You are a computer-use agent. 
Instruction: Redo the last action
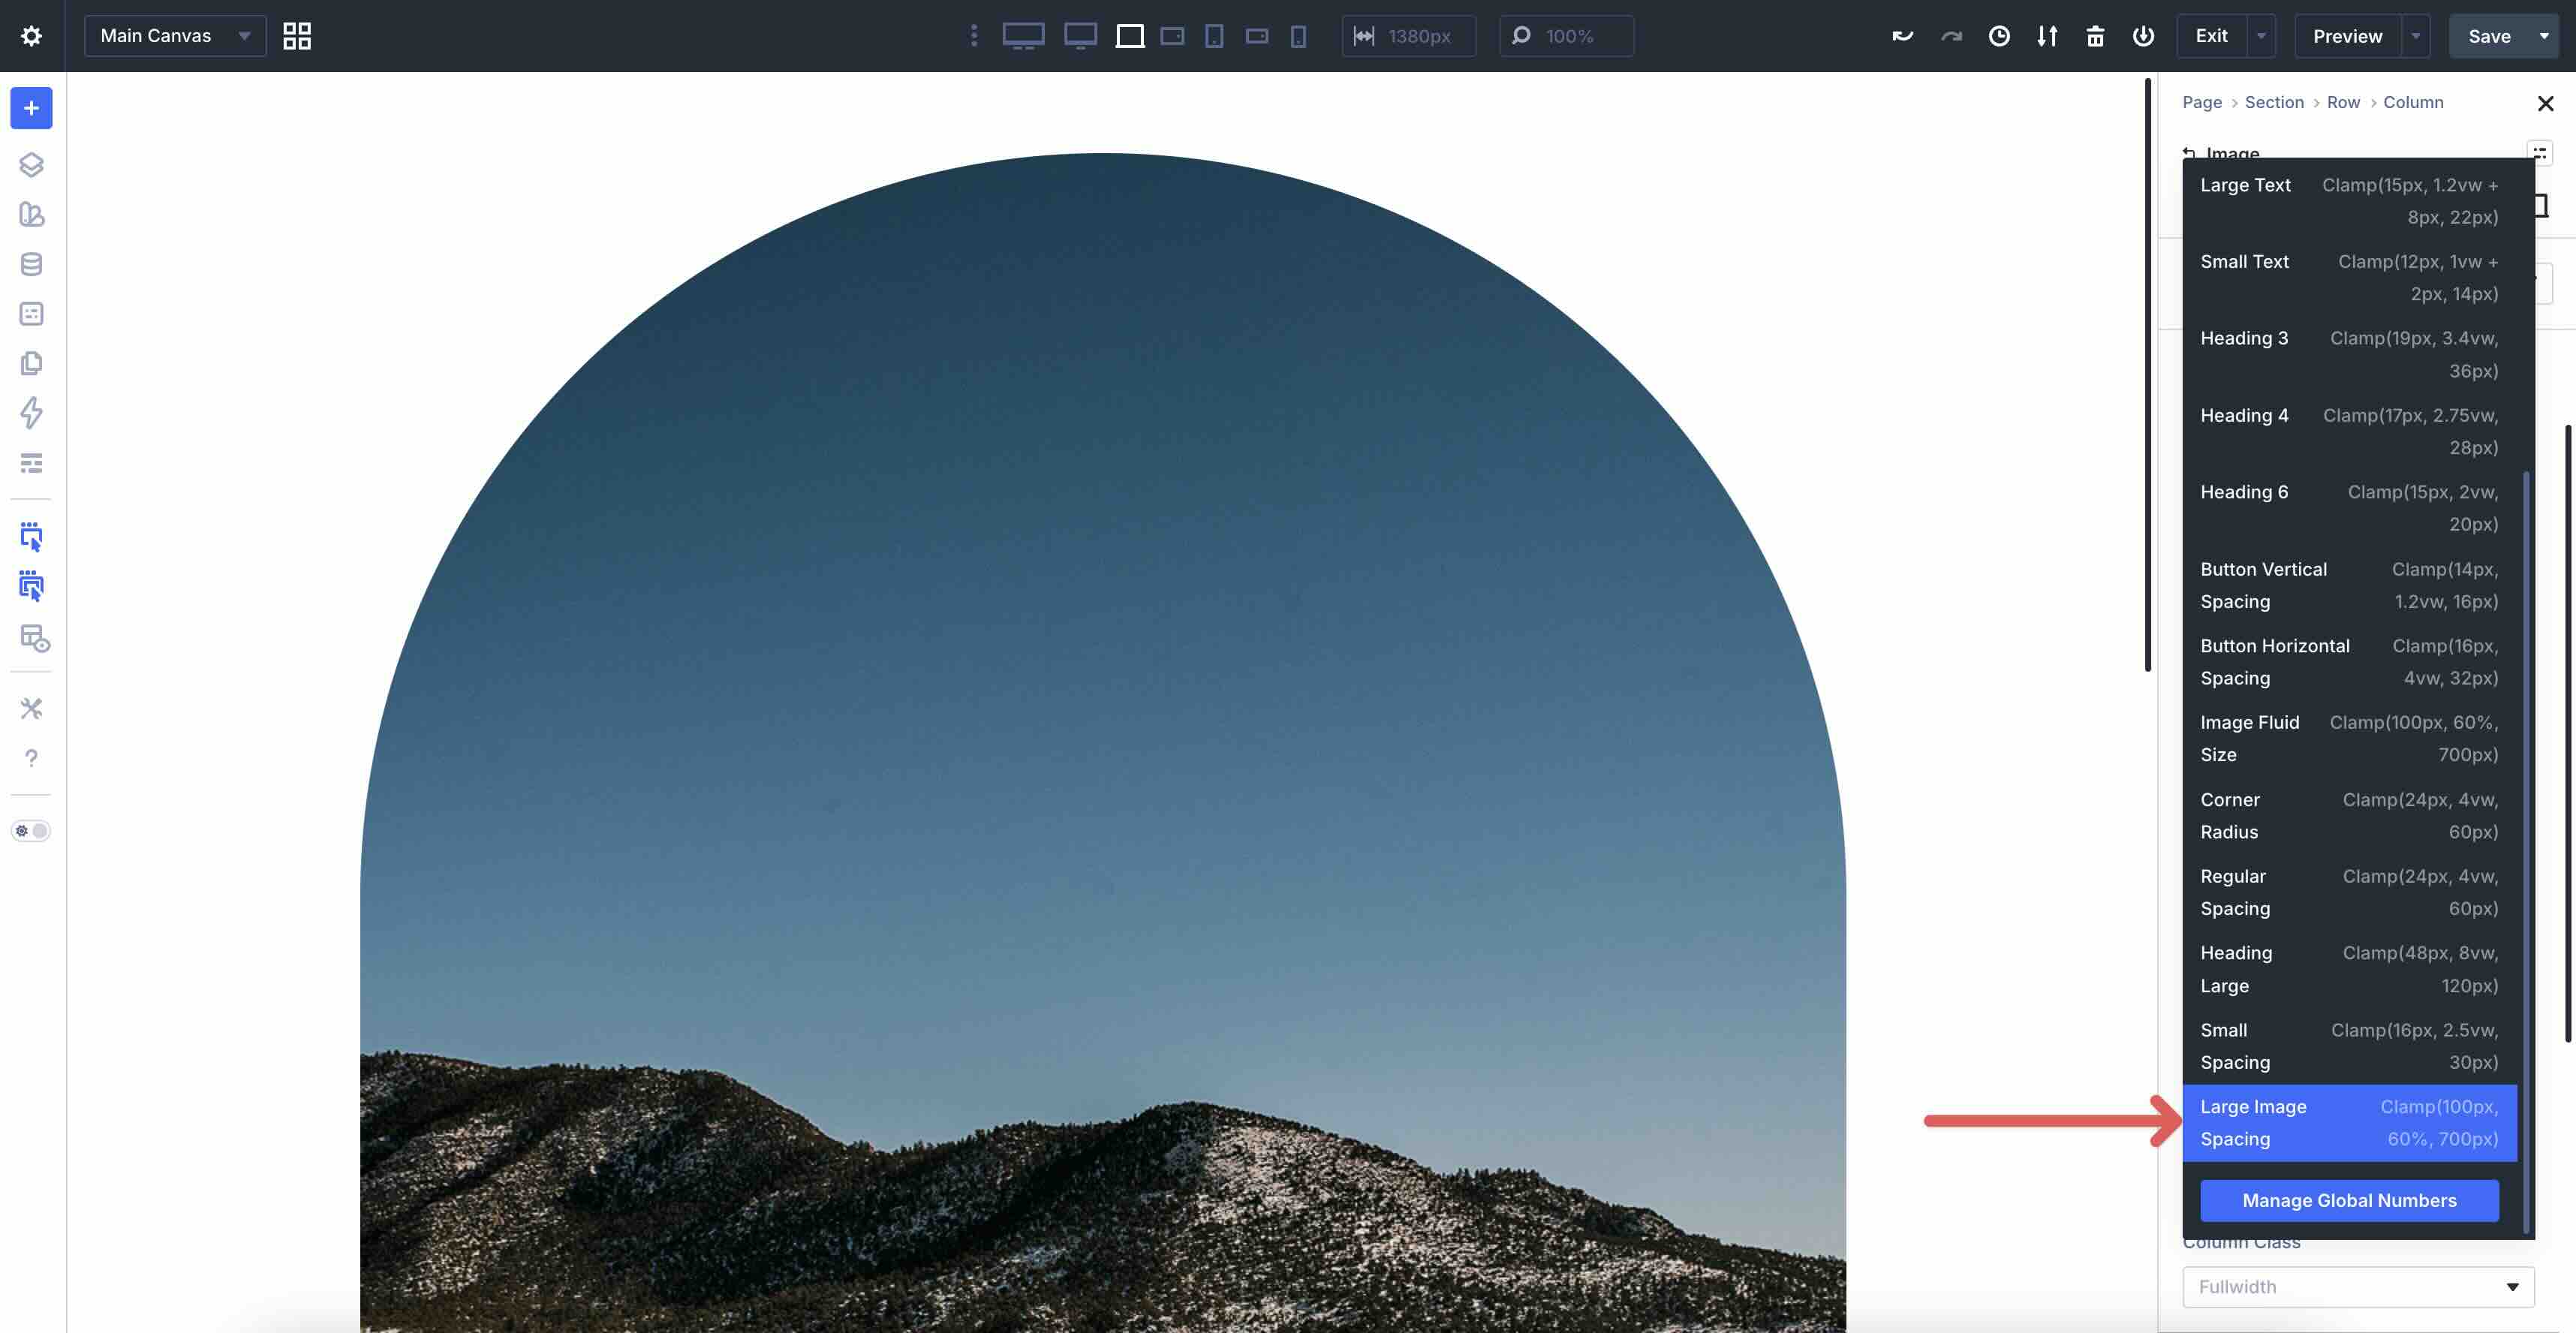pyautogui.click(x=1951, y=36)
